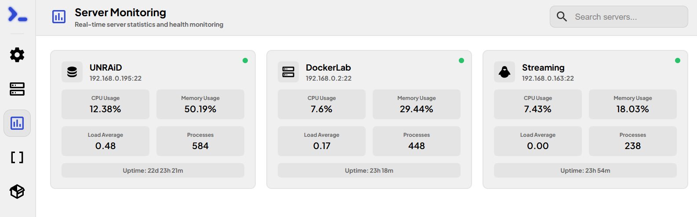Open the cube package sidebar icon
697x217 pixels.
pos(17,192)
